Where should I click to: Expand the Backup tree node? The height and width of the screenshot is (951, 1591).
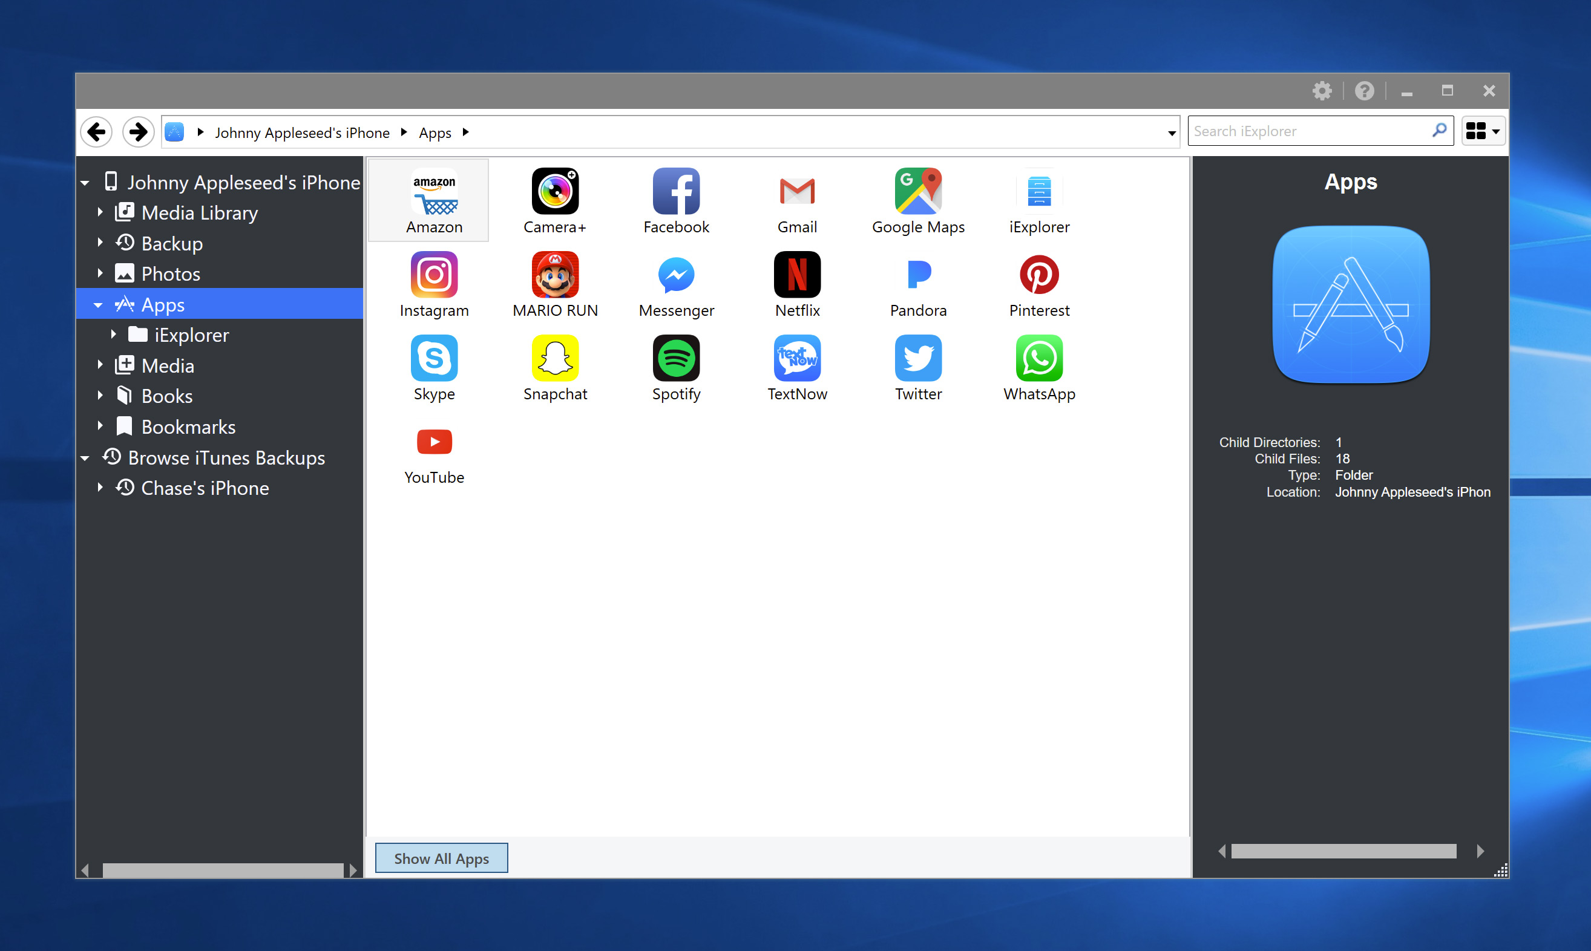point(100,243)
